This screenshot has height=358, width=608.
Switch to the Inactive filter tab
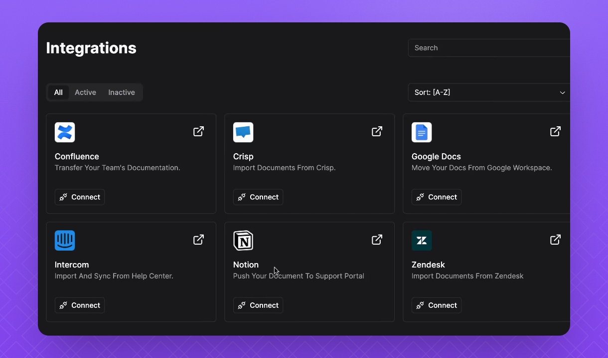tap(122, 92)
